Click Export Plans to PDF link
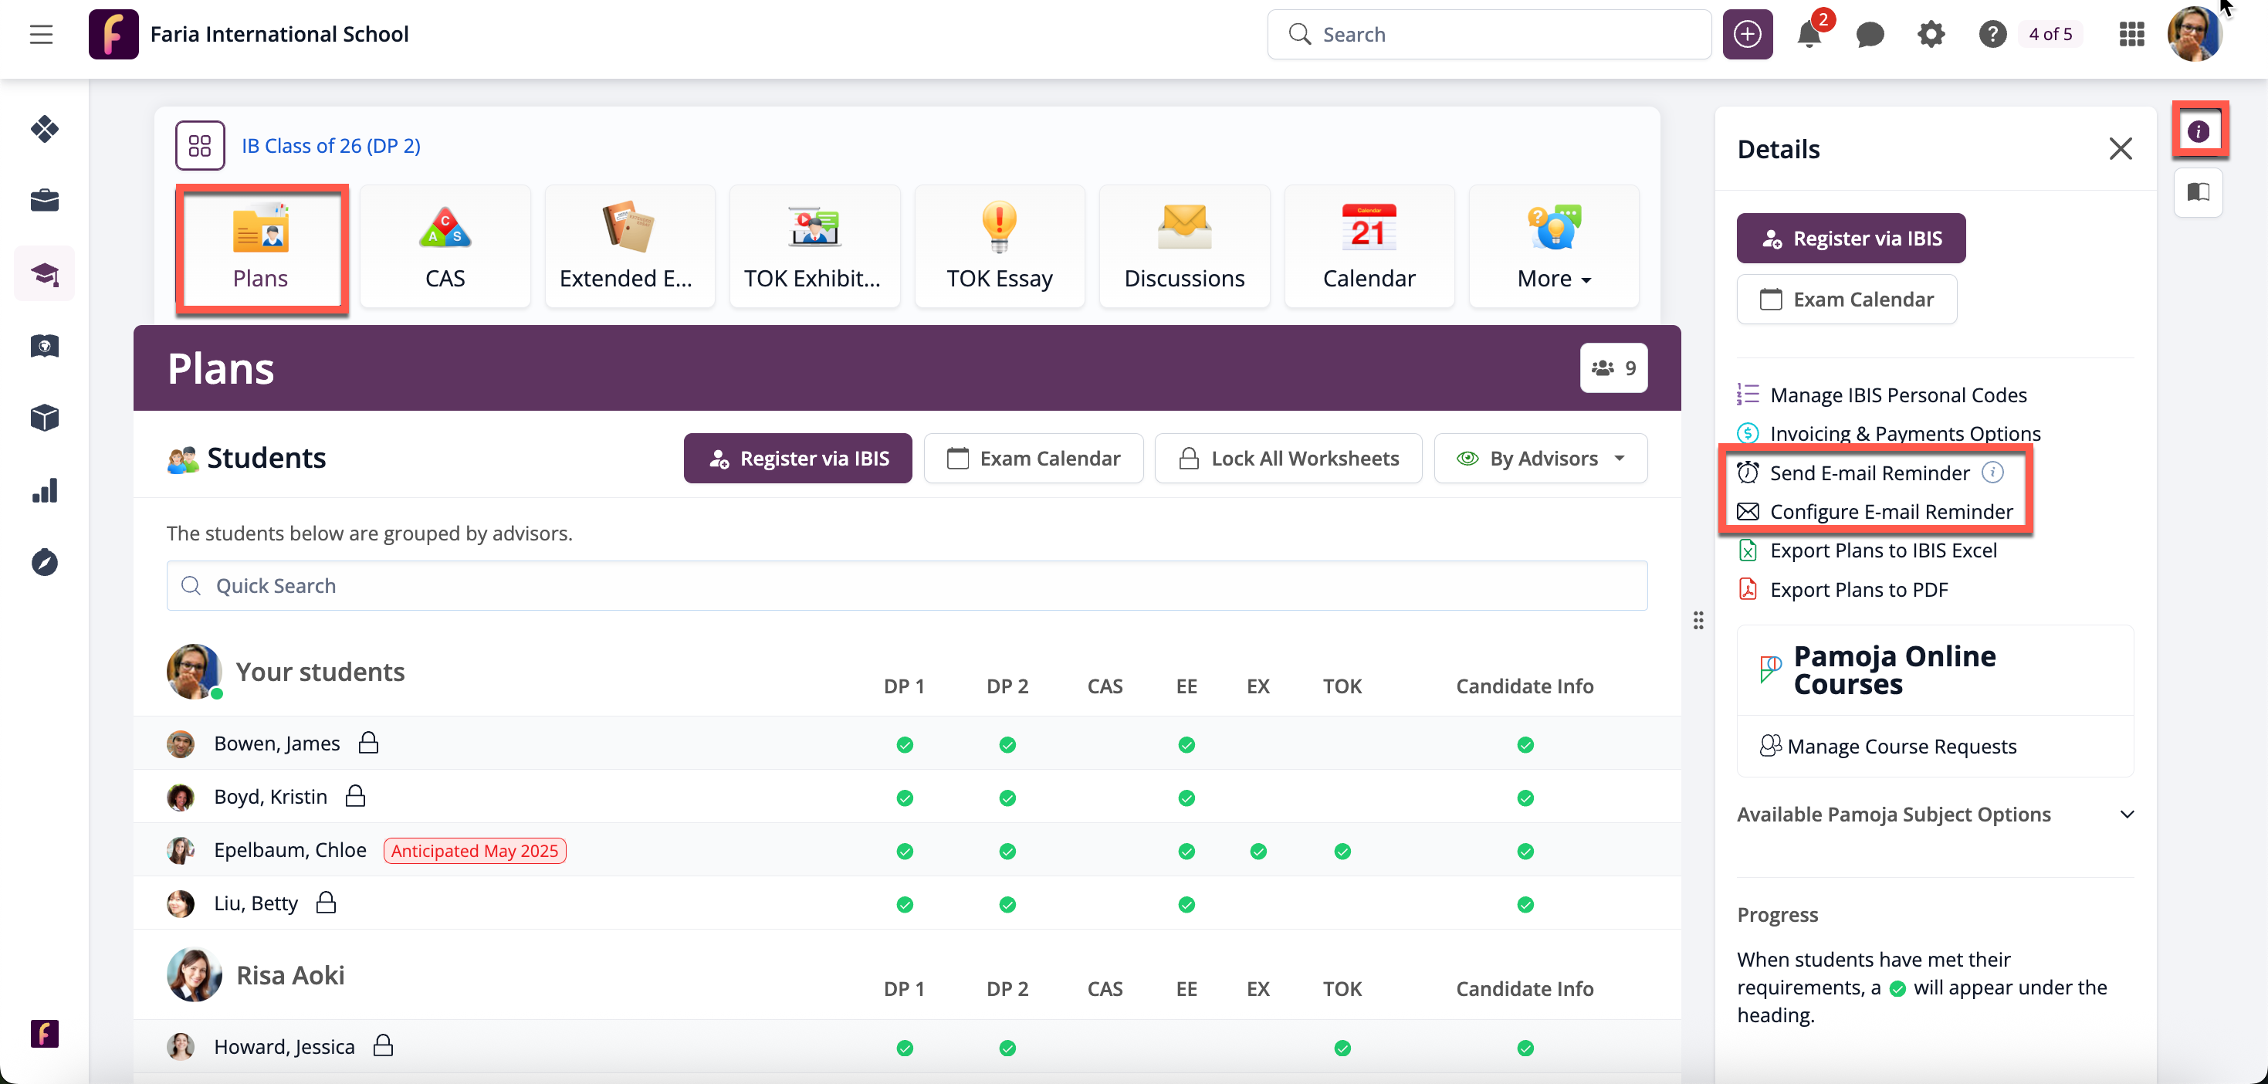This screenshot has height=1084, width=2268. pos(1858,589)
